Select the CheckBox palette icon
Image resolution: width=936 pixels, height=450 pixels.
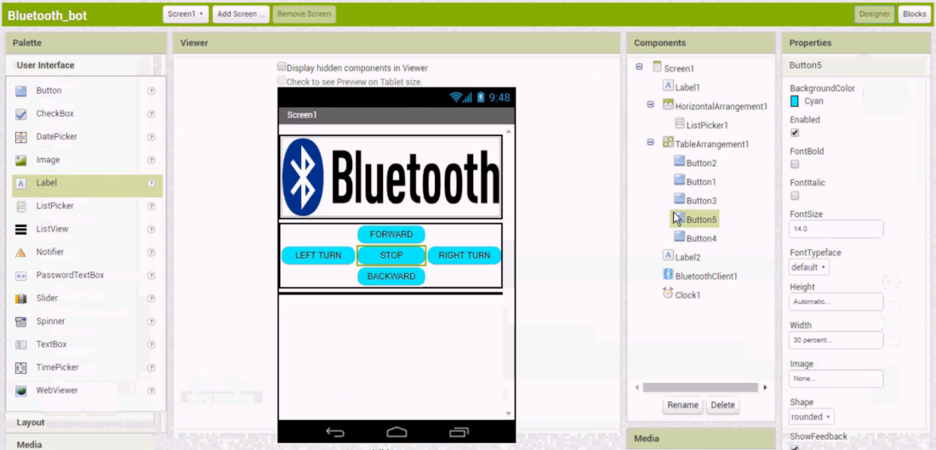point(21,114)
